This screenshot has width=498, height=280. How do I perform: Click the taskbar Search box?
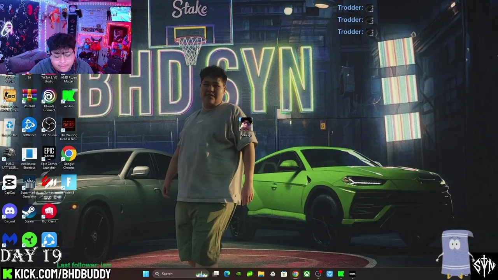click(x=181, y=274)
